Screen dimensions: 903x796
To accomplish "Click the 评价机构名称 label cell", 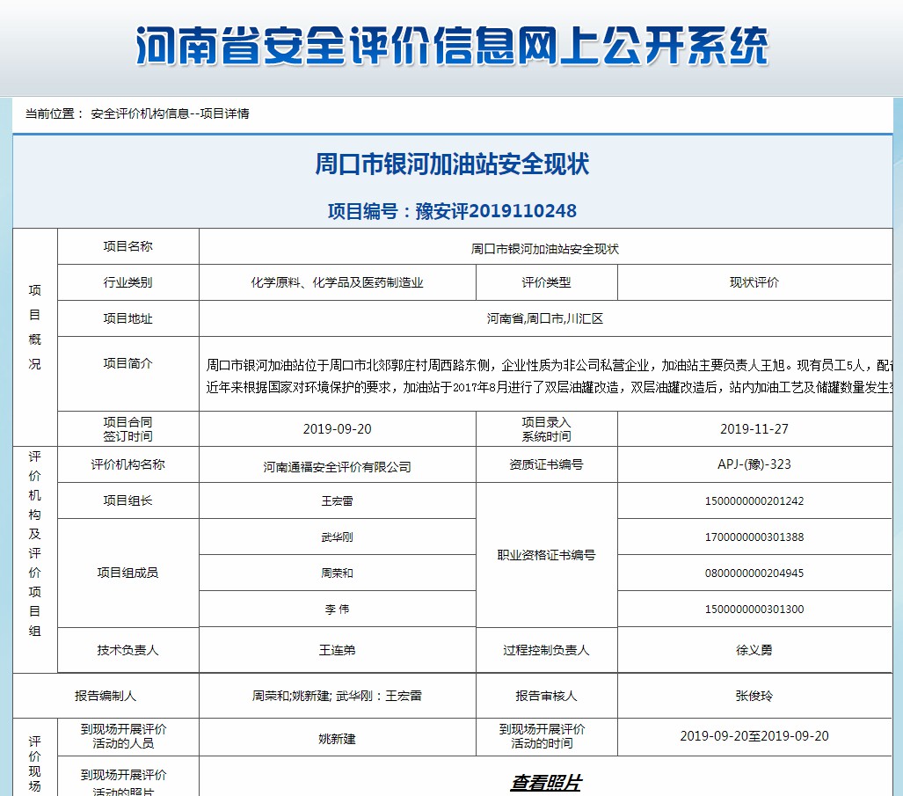I will click(127, 464).
